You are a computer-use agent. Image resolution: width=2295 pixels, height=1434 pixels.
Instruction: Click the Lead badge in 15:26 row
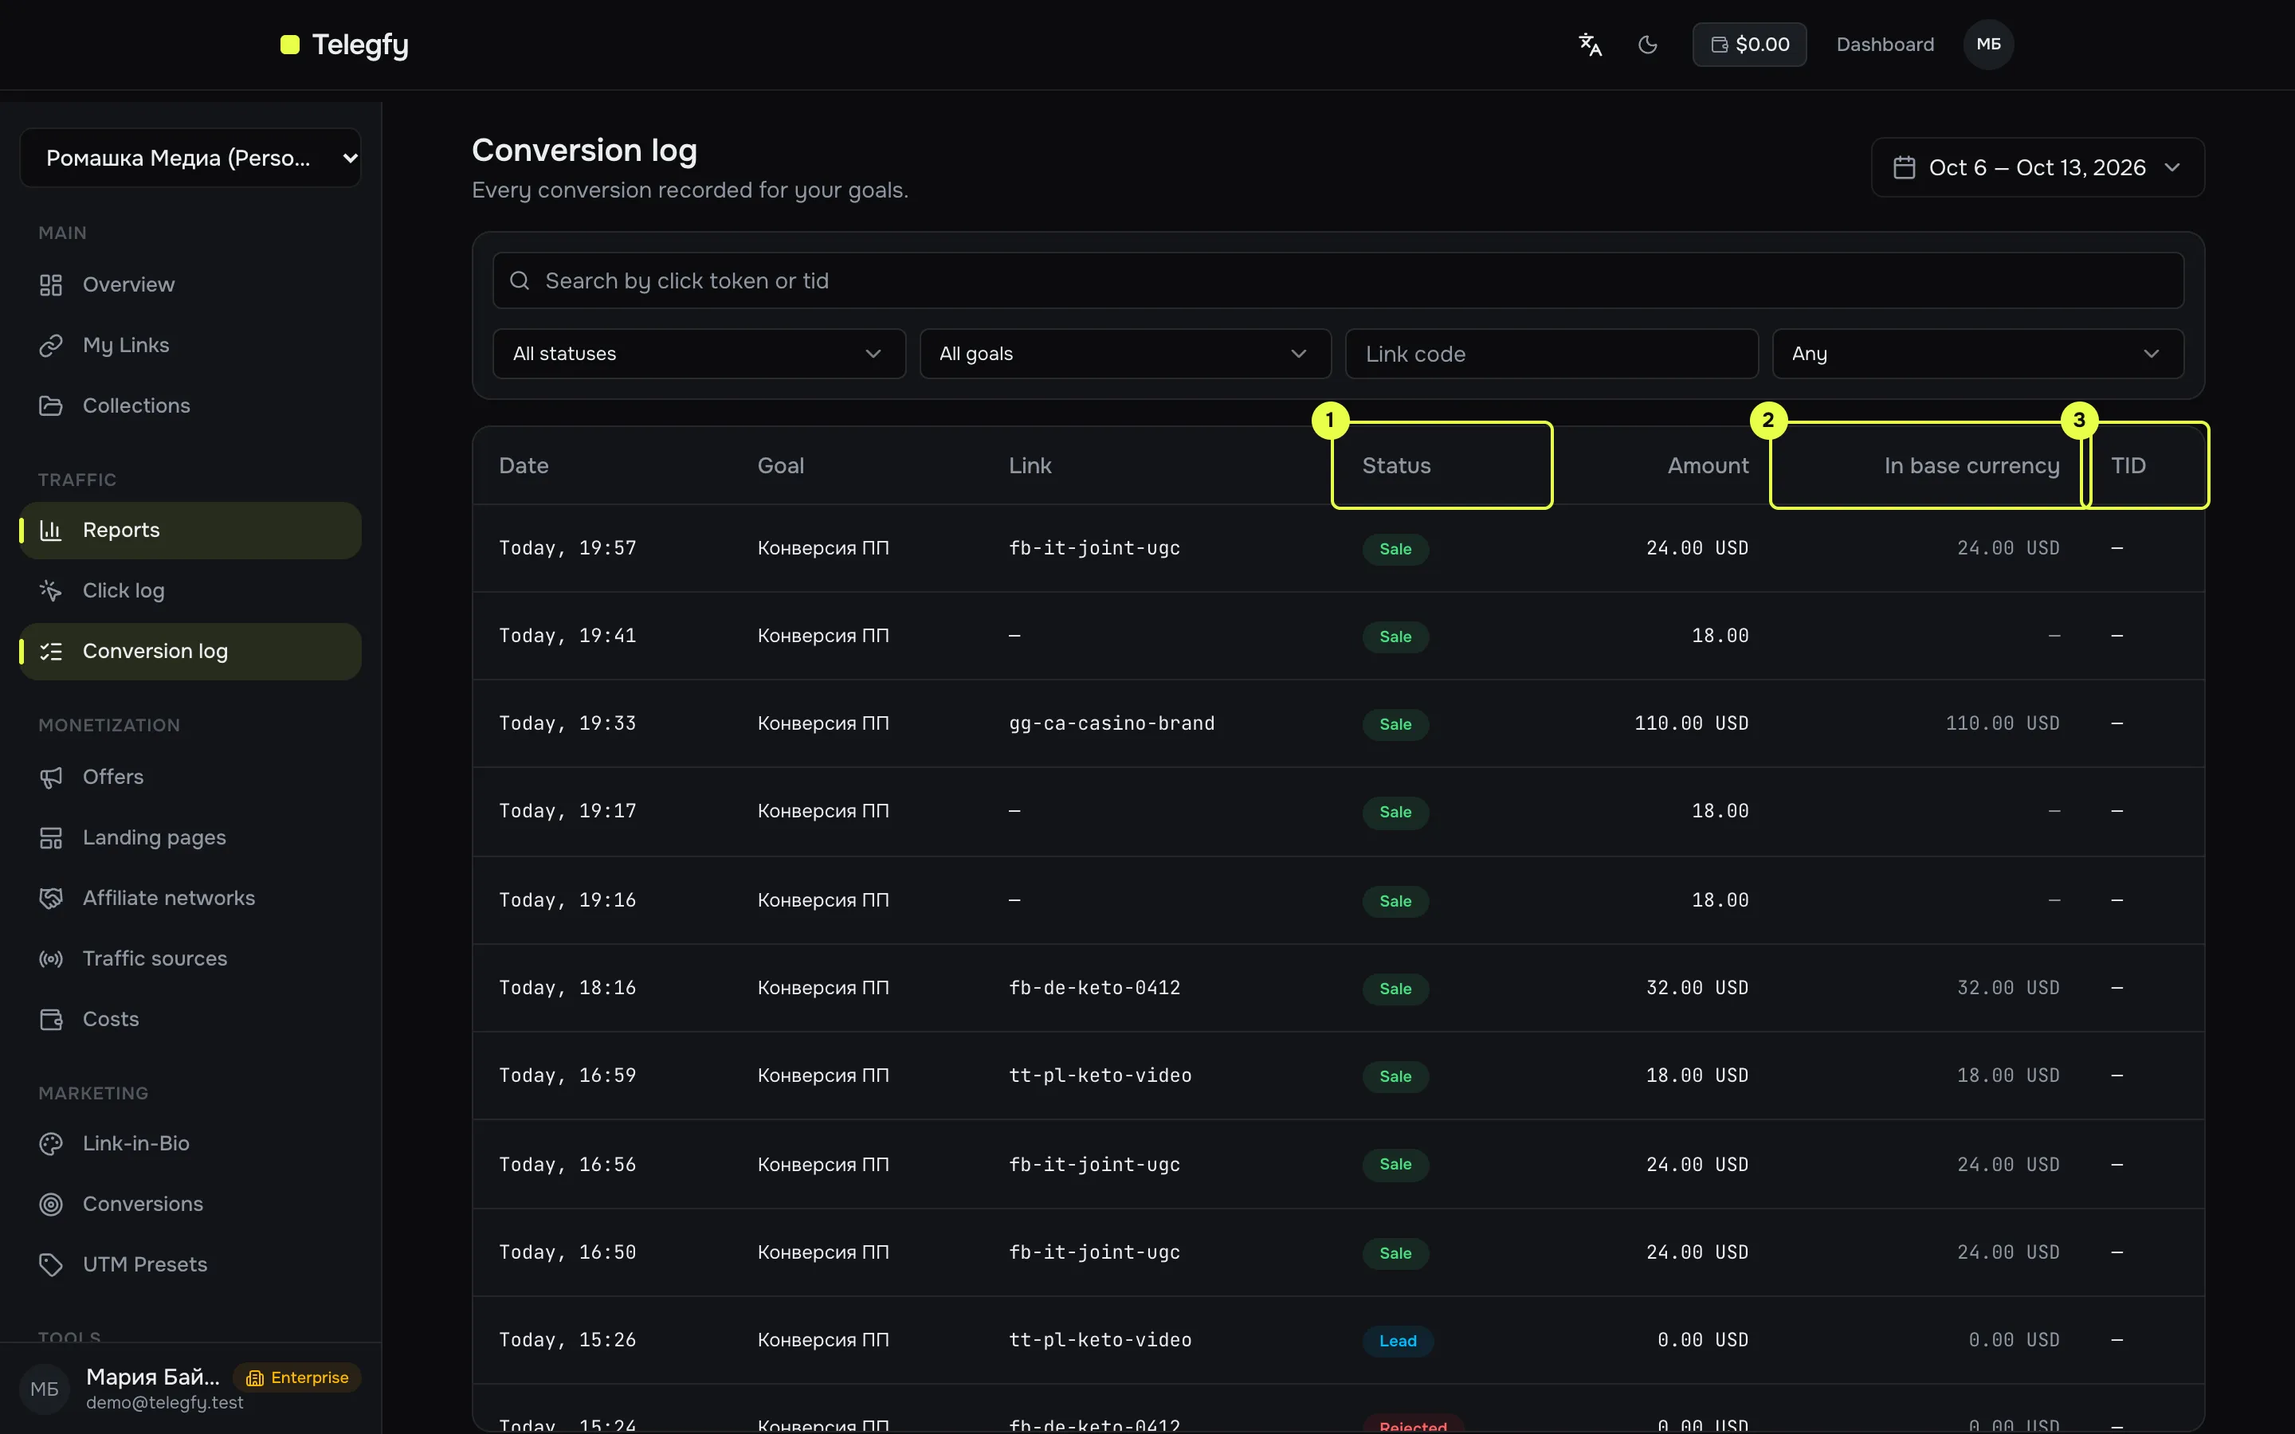pos(1398,1341)
